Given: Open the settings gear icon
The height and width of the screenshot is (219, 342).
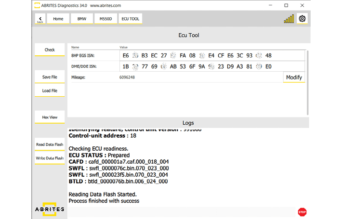Looking at the screenshot, I should (303, 19).
